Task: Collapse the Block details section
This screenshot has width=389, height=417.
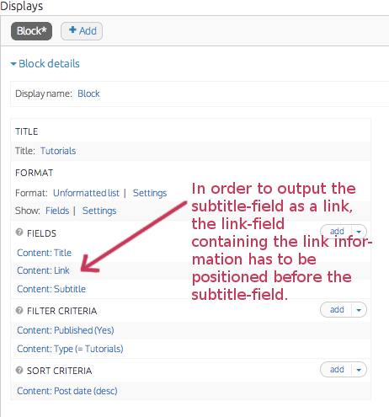Action: tap(45, 64)
